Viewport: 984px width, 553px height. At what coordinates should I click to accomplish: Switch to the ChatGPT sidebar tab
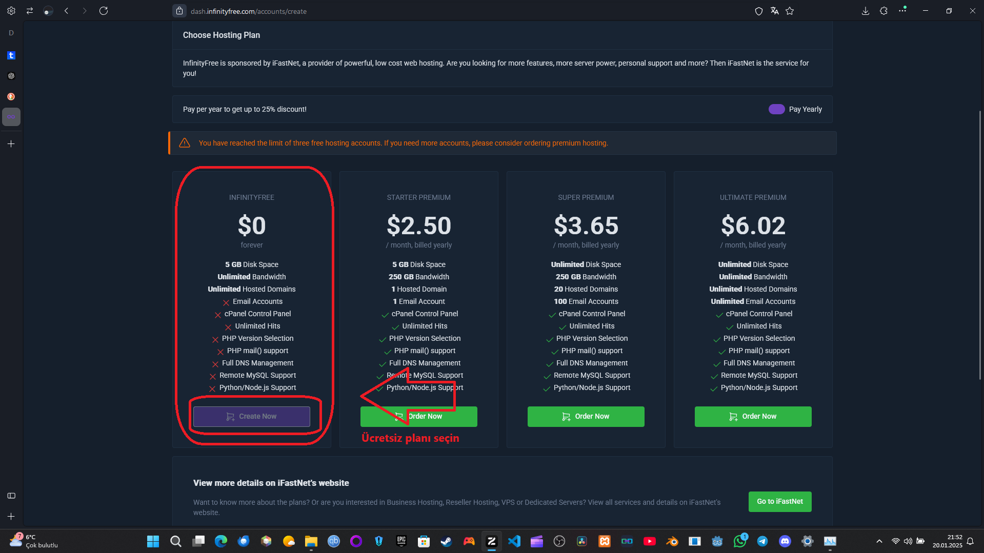pyautogui.click(x=11, y=76)
